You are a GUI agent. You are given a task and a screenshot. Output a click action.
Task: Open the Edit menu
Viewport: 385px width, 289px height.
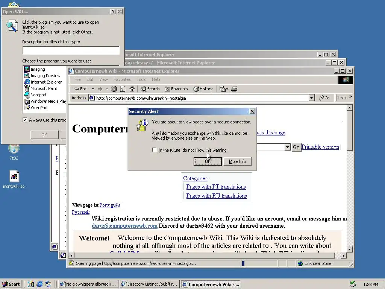click(x=90, y=79)
